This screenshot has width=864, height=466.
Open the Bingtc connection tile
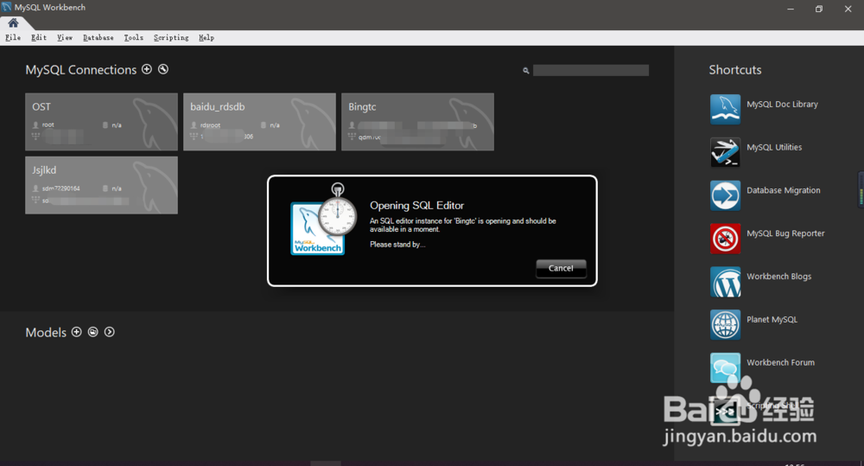point(417,122)
